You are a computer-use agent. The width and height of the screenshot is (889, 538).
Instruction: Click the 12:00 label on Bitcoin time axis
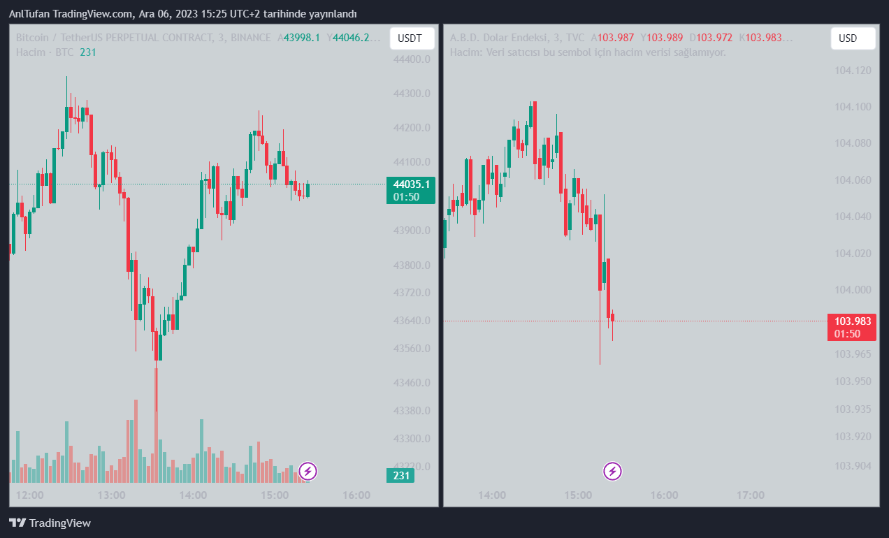click(29, 495)
